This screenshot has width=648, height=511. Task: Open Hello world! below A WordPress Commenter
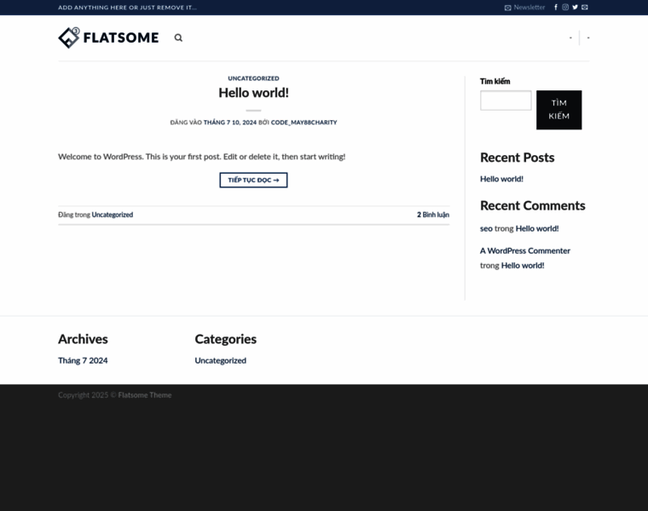[x=523, y=266]
